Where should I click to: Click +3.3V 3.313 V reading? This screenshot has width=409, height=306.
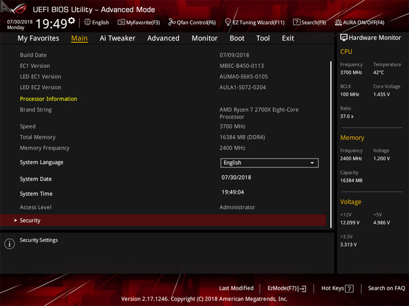coord(348,245)
